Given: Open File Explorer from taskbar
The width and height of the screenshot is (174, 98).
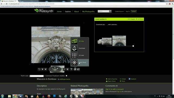Looking at the screenshot, I should pyautogui.click(x=10, y=96).
